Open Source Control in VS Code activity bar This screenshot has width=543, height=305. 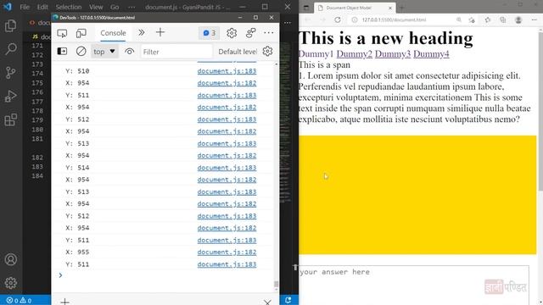(10, 72)
